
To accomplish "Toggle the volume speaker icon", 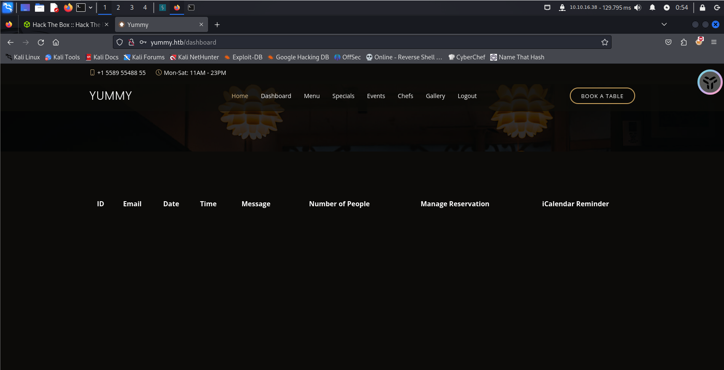I will point(638,8).
